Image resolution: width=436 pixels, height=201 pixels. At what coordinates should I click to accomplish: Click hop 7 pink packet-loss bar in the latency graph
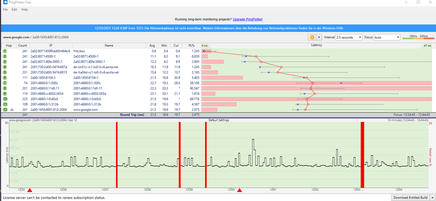tap(316, 83)
